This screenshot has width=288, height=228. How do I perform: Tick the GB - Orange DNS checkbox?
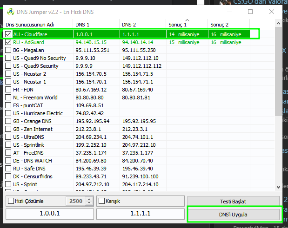8,121
